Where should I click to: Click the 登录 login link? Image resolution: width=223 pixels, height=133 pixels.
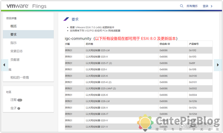coord(206,6)
